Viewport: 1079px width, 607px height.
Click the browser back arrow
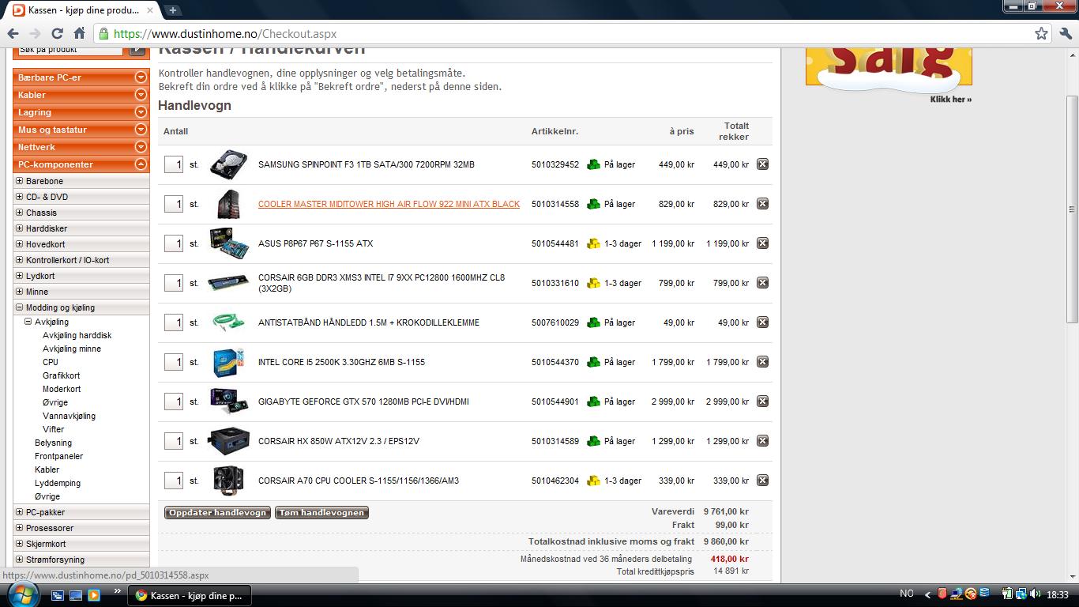[13, 33]
